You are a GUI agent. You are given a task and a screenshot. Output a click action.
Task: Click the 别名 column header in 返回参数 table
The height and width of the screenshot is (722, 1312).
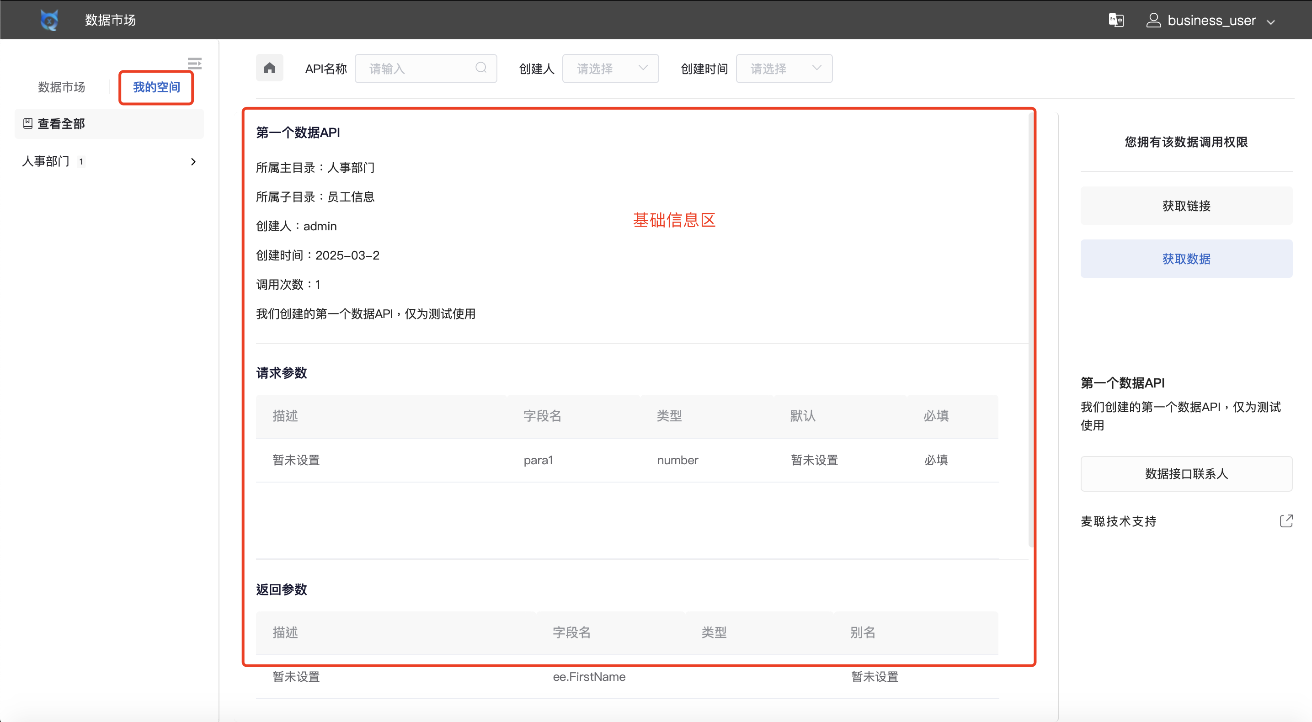tap(862, 632)
